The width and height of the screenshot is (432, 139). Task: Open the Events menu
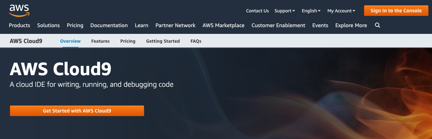[320, 25]
